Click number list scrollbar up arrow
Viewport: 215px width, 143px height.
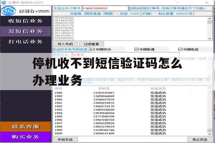pos(210,18)
